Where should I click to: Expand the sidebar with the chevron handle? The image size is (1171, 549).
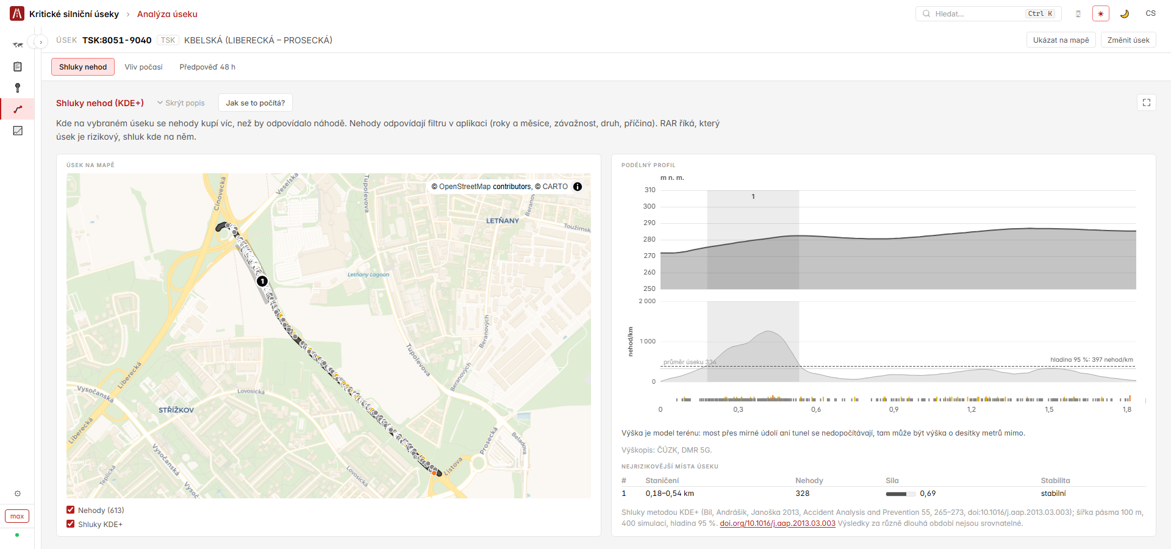coord(41,42)
